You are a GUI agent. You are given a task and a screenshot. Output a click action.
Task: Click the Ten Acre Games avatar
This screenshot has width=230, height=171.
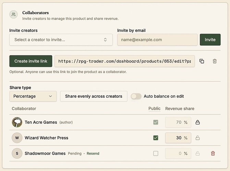(x=17, y=122)
